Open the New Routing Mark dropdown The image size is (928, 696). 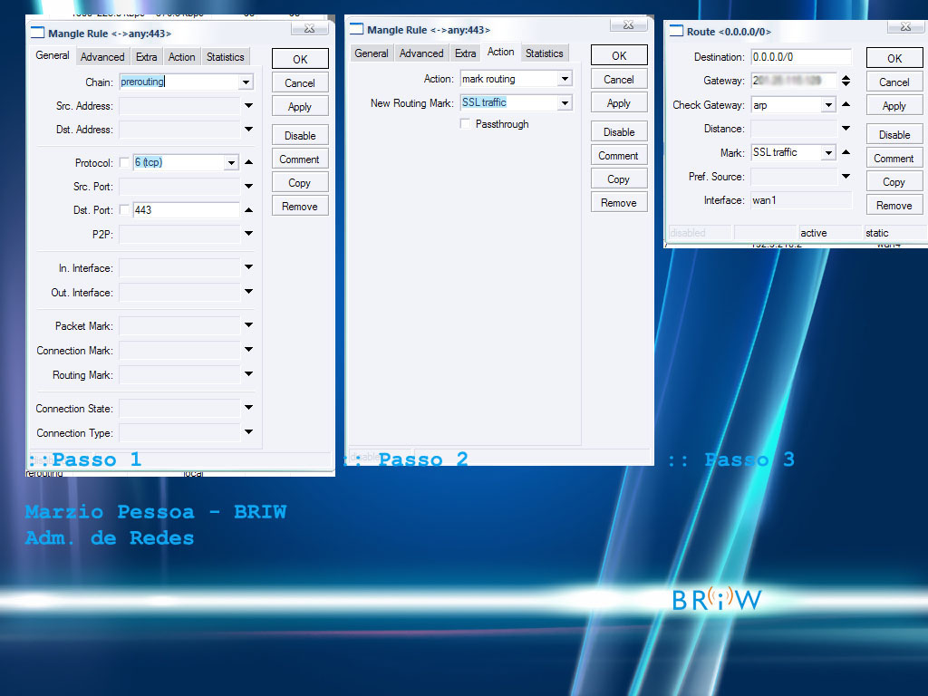point(565,103)
